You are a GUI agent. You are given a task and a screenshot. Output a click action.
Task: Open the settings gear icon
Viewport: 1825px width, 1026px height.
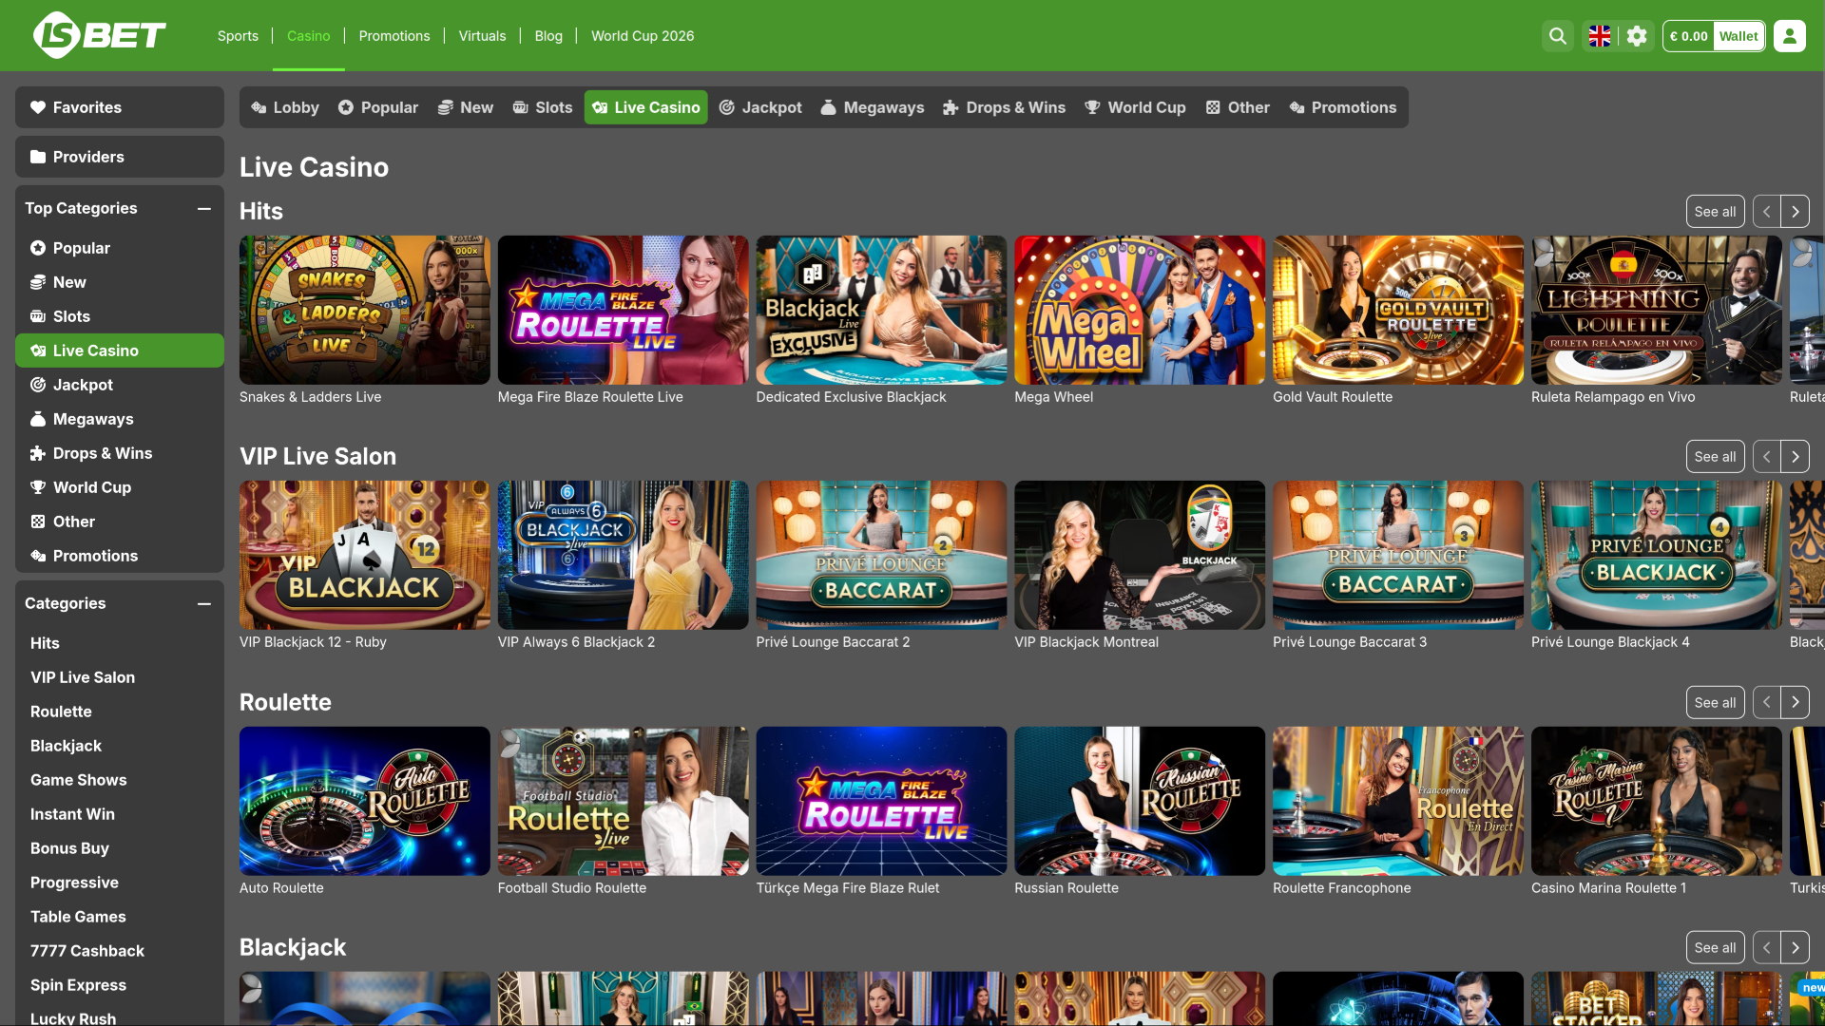[x=1637, y=36]
